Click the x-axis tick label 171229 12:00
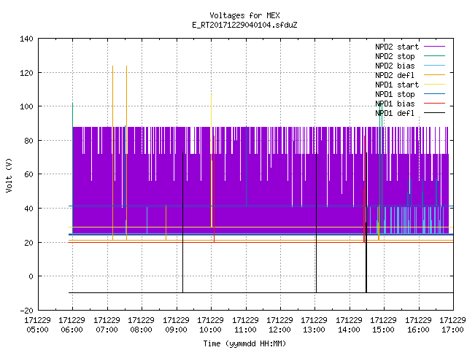 click(x=279, y=325)
